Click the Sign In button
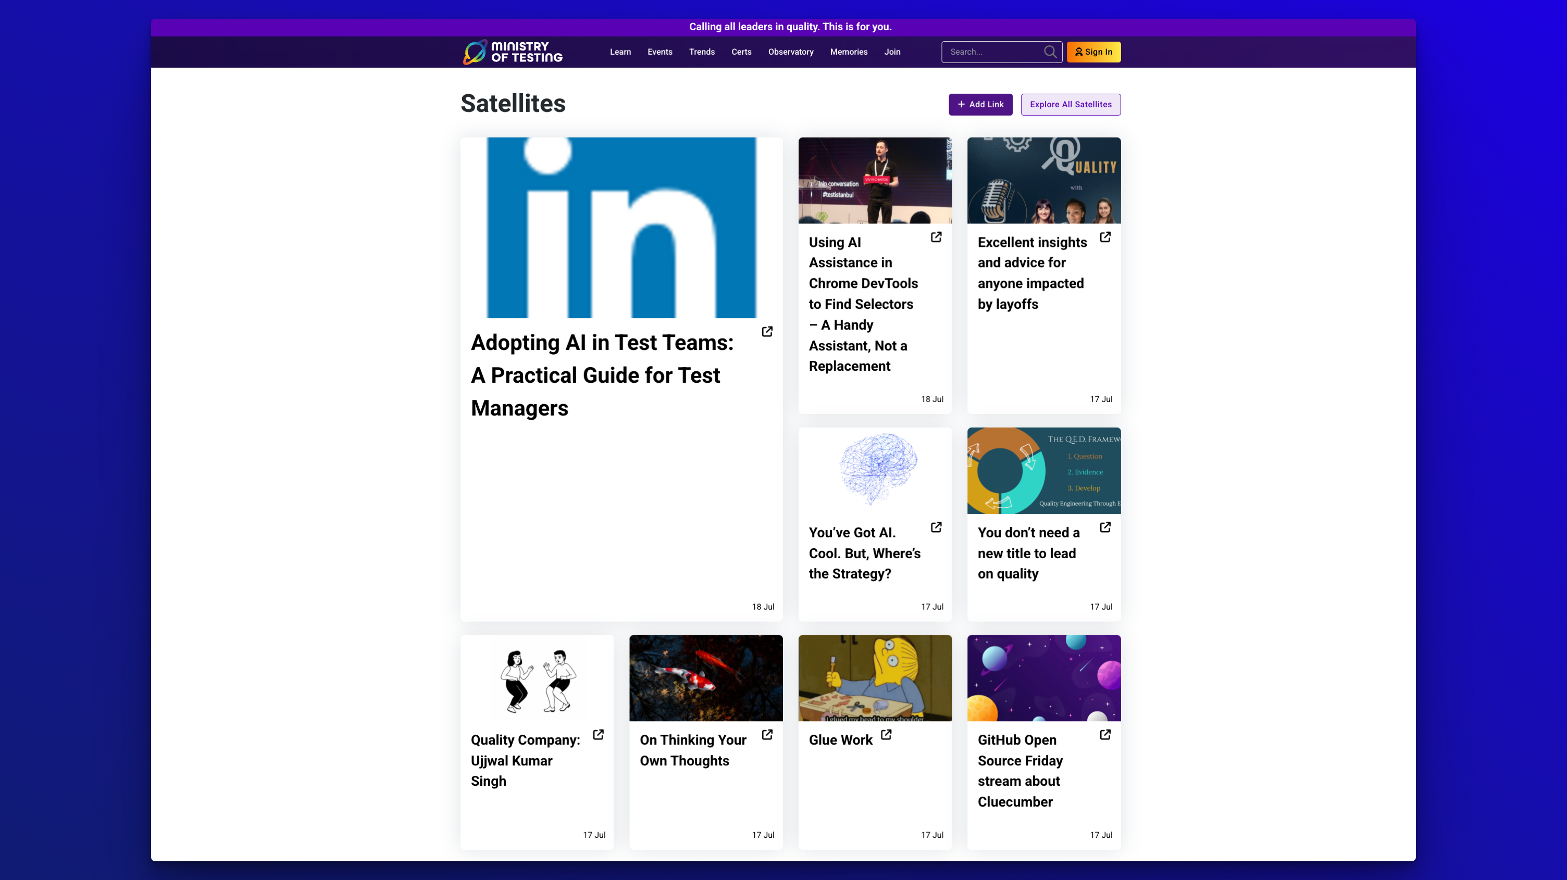 tap(1094, 52)
